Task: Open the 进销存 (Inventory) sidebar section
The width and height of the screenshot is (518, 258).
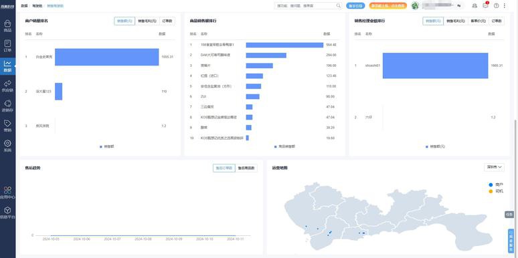Action: 7,106
